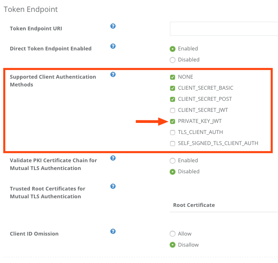Select Enabled for PKI Certificate Chain validation
The image size is (278, 263).
(172, 161)
